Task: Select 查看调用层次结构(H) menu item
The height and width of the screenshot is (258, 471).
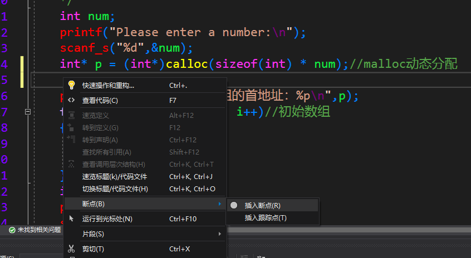Action: [145, 165]
